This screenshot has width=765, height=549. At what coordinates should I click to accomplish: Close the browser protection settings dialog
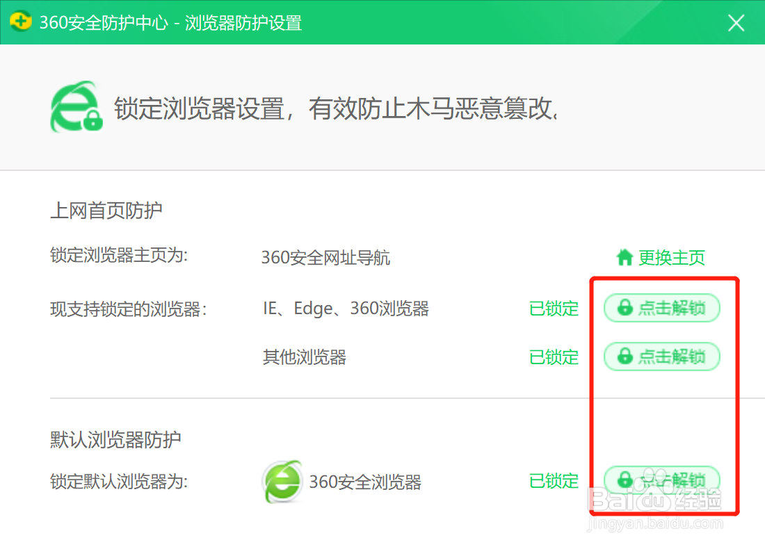point(736,22)
